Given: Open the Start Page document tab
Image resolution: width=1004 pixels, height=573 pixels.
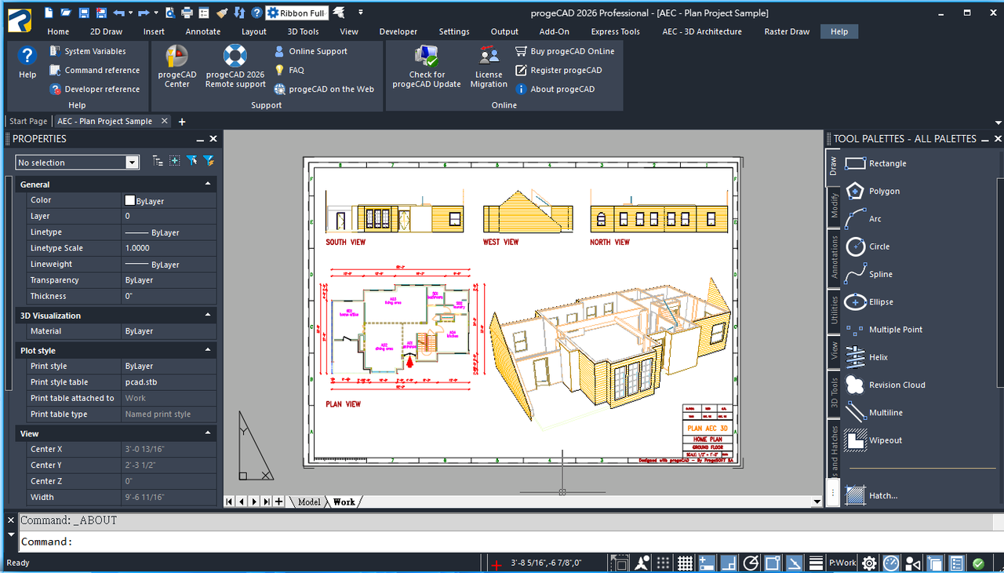Looking at the screenshot, I should [28, 121].
